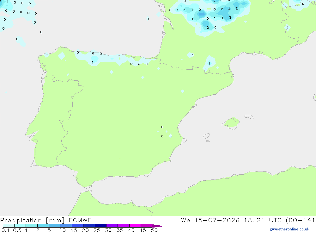Click the '25' legend scale label
316x232 pixels.
pos(97,230)
